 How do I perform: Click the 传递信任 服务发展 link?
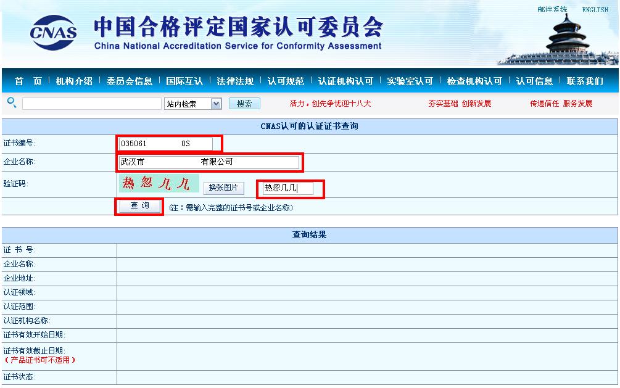click(561, 104)
